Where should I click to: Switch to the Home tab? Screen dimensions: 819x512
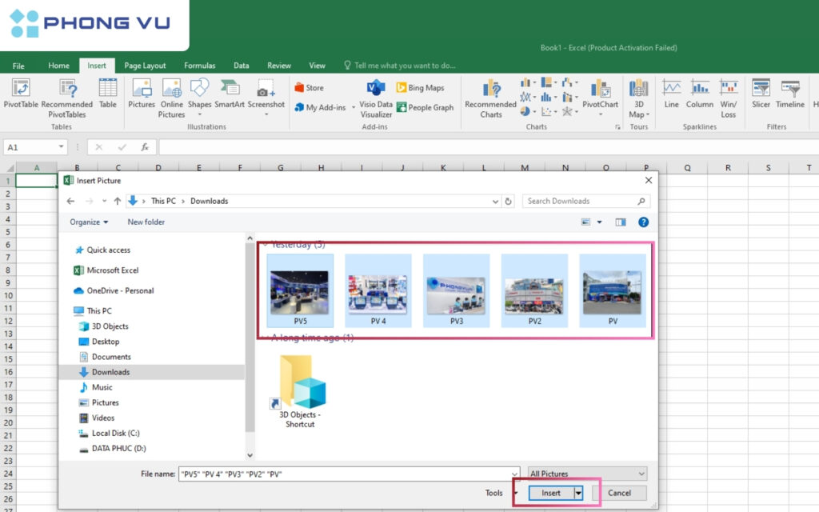pos(58,66)
